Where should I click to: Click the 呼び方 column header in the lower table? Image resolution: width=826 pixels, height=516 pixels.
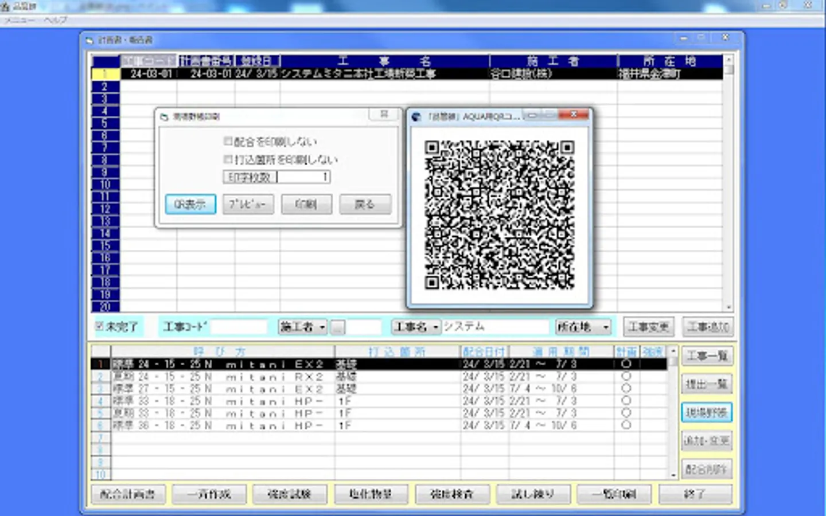click(223, 351)
